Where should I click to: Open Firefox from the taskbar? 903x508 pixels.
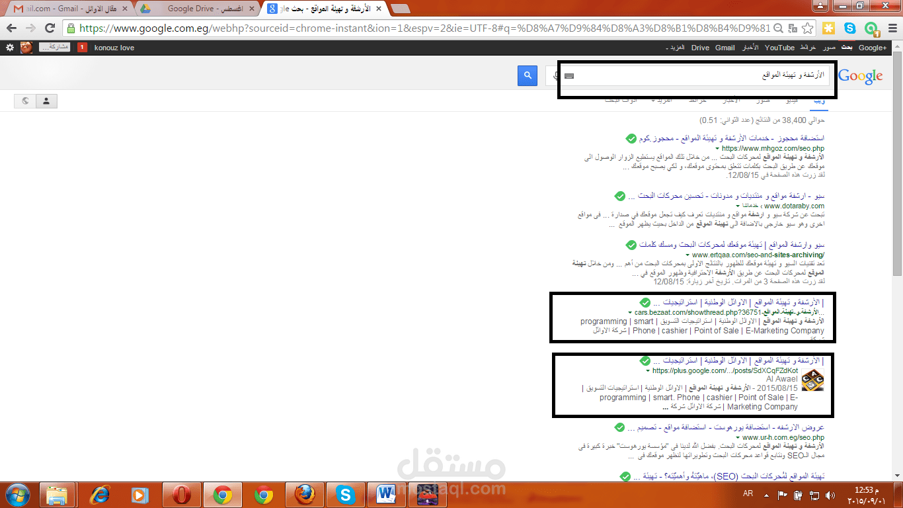(305, 495)
